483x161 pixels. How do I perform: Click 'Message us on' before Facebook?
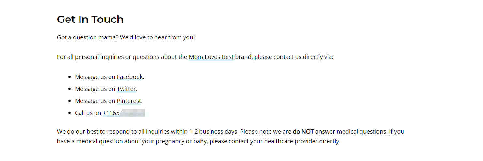click(95, 77)
